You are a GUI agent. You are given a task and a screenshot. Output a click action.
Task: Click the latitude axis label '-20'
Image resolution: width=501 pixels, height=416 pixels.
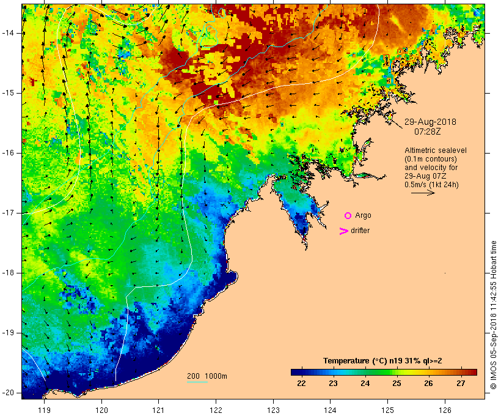pyautogui.click(x=9, y=393)
